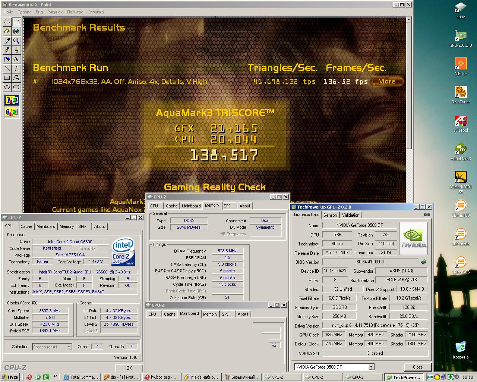Image resolution: width=477 pixels, height=382 pixels.
Task: Click the Core Speed 3807.3 MHz field
Action: (50, 311)
